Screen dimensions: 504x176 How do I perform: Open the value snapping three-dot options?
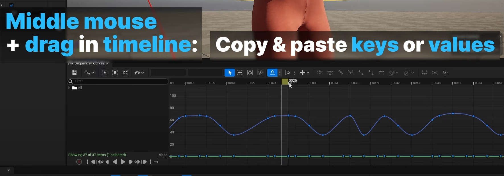point(295,73)
